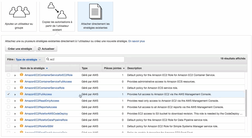The image size is (252, 138).
Task: Click the user group icon in first card
Action: (x=19, y=11)
